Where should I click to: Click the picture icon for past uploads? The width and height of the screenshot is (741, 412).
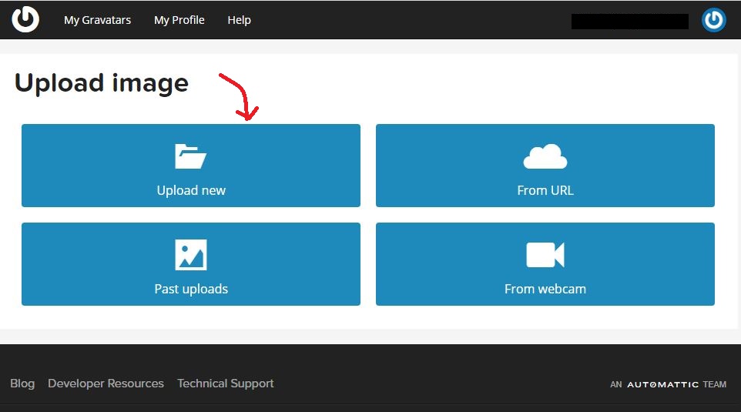pos(190,255)
